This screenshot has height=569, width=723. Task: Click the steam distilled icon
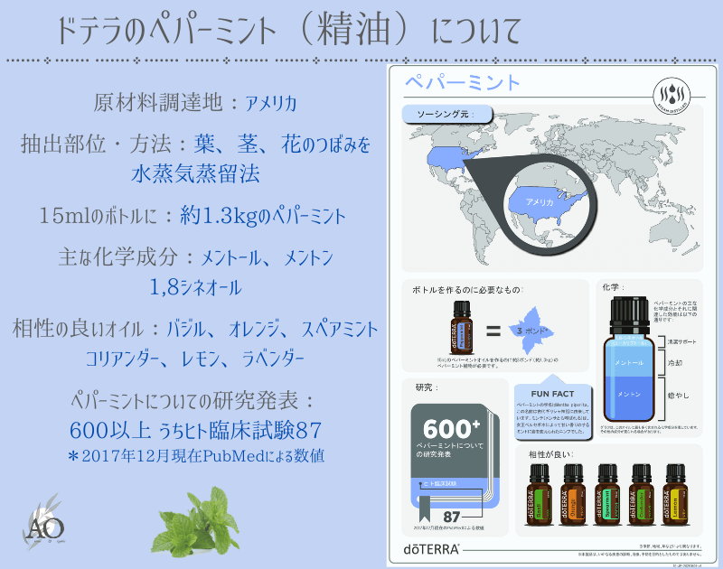(673, 95)
